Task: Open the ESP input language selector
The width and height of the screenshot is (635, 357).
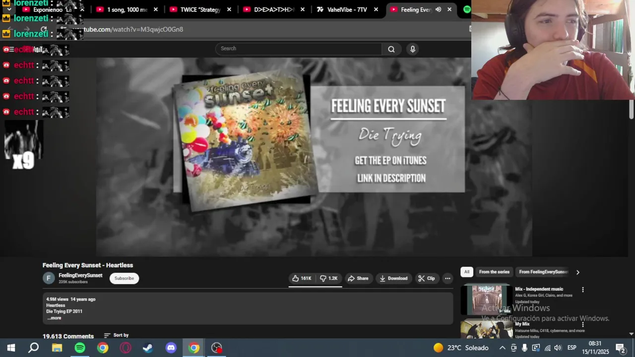Action: (x=571, y=348)
